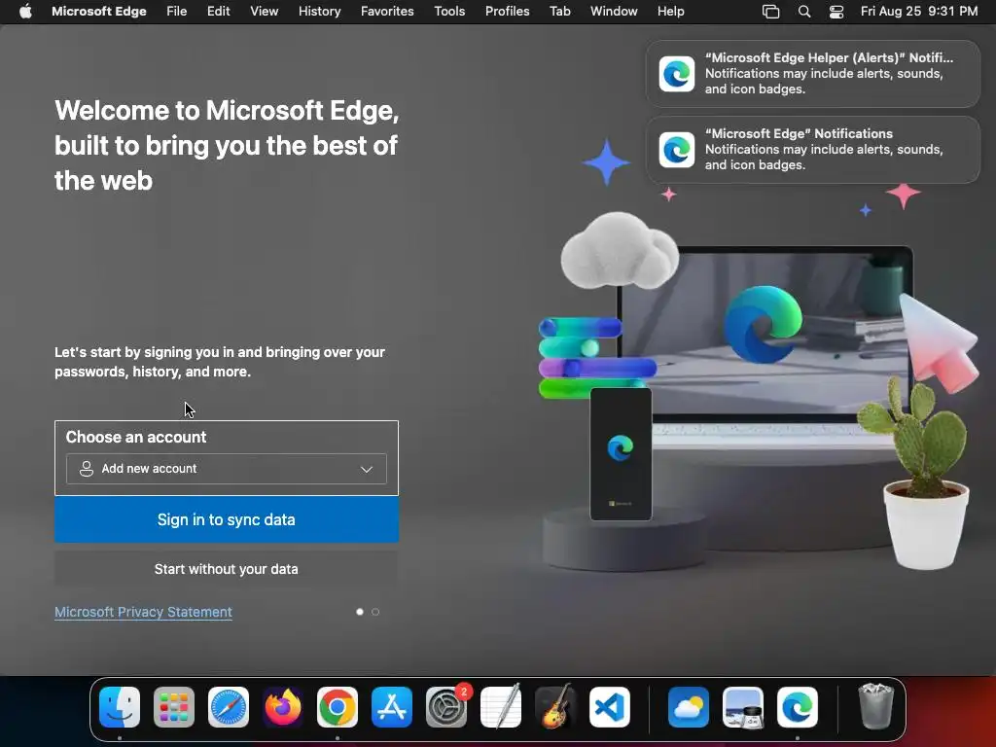Open Control Center in menu bar

[x=836, y=12]
